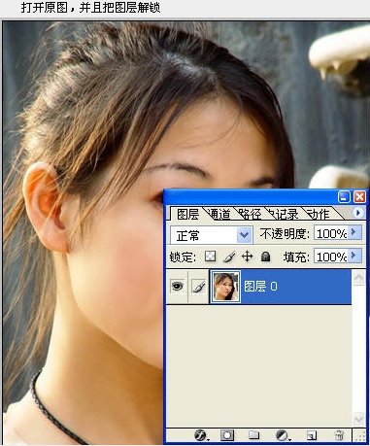This screenshot has width=370, height=446.
Task: Open the 不透明度 slider arrow
Action: [354, 232]
